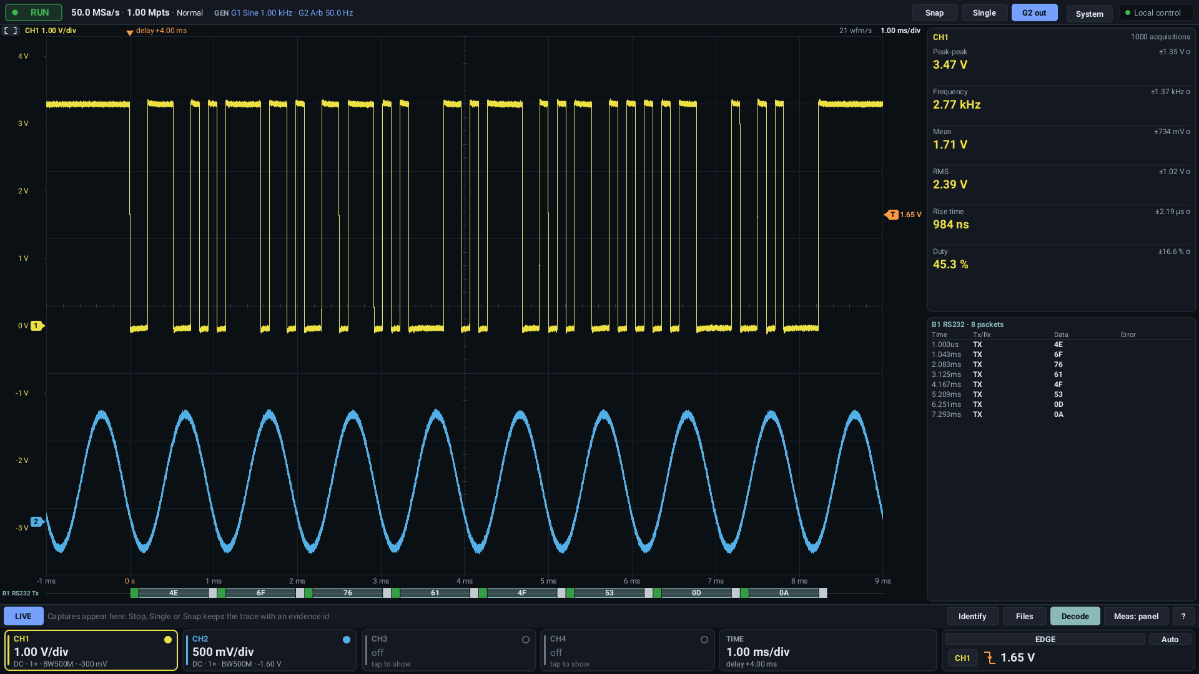Screen dimensions: 1199x674
Task: Change the Auto trigger mode
Action: click(x=1170, y=639)
